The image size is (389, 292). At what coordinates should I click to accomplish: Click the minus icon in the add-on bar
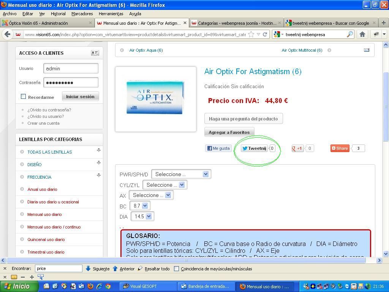(x=23, y=277)
